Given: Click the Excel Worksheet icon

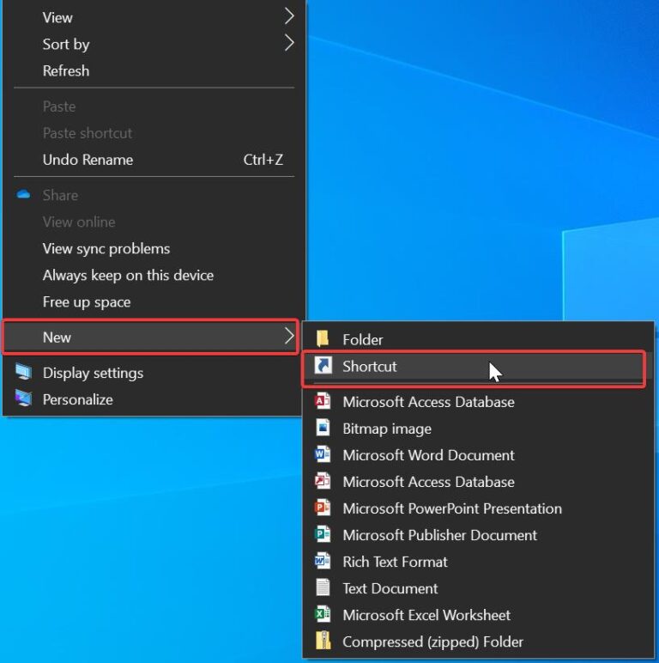Looking at the screenshot, I should point(323,615).
